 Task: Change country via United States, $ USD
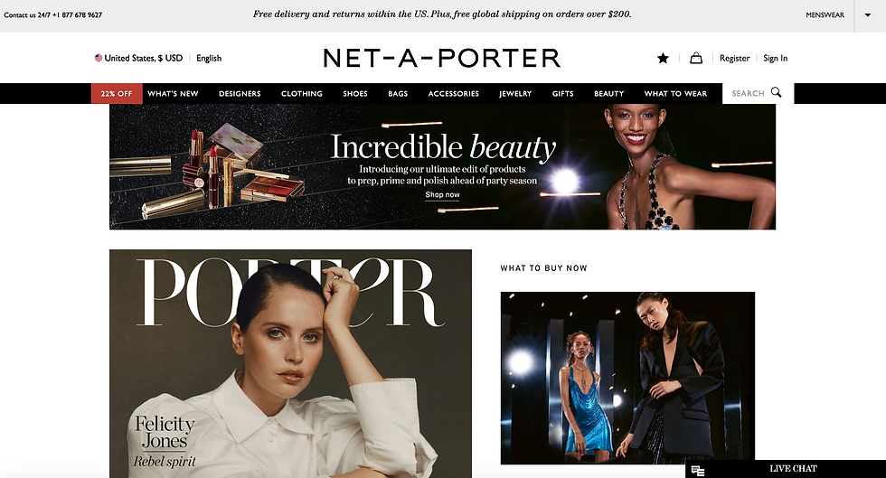click(144, 58)
